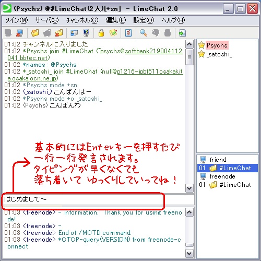Screen dimensions: 261x261
Task: Click the grayed-out square icon beside speech bubble
Action: click(168, 33)
